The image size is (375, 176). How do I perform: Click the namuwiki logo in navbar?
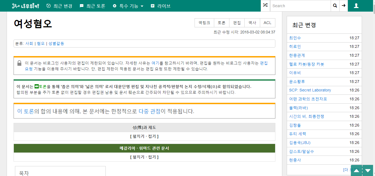tap(25, 6)
